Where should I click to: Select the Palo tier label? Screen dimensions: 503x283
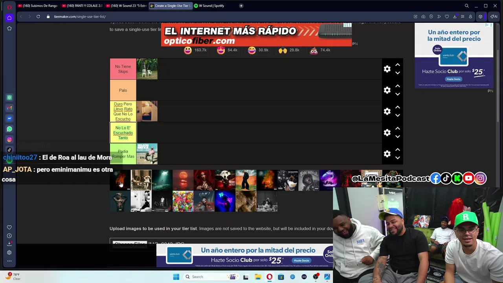(123, 90)
